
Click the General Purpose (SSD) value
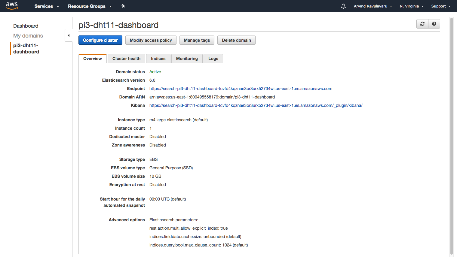171,168
